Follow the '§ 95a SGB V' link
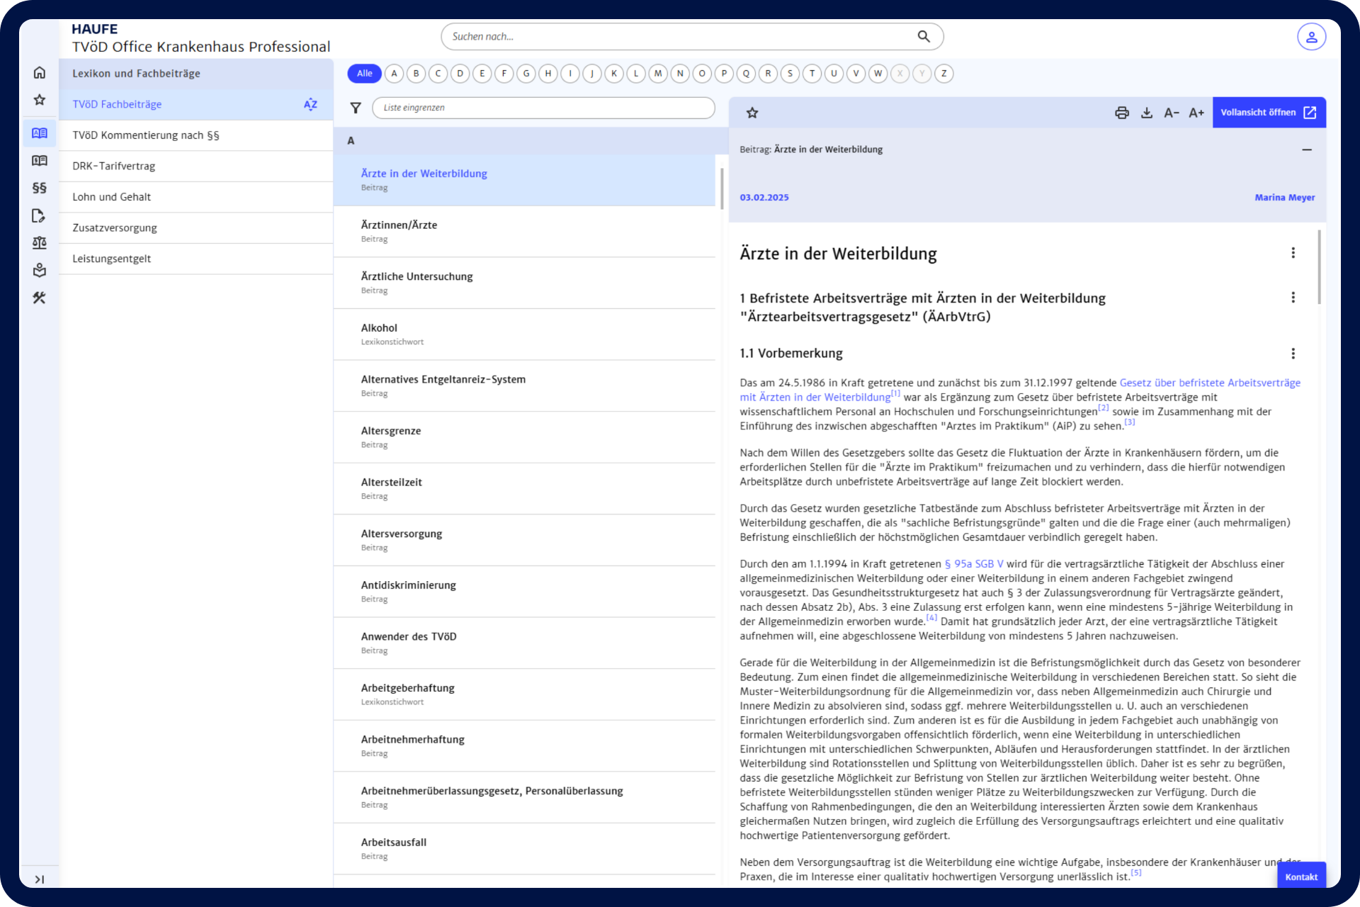 point(973,564)
